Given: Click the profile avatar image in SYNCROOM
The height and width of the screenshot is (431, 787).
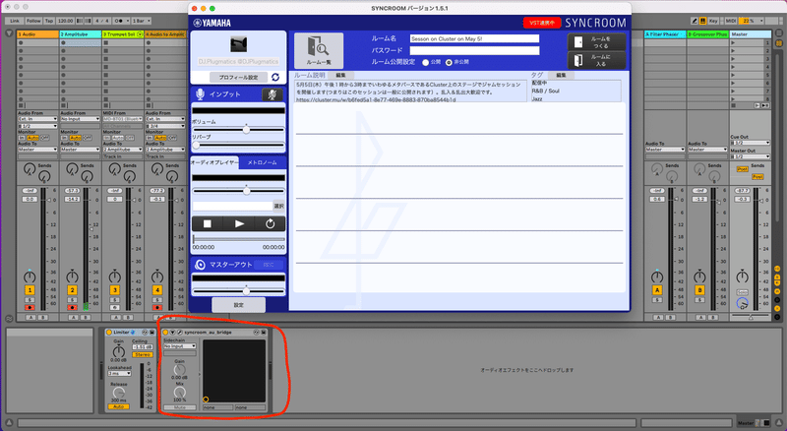Looking at the screenshot, I should point(238,44).
